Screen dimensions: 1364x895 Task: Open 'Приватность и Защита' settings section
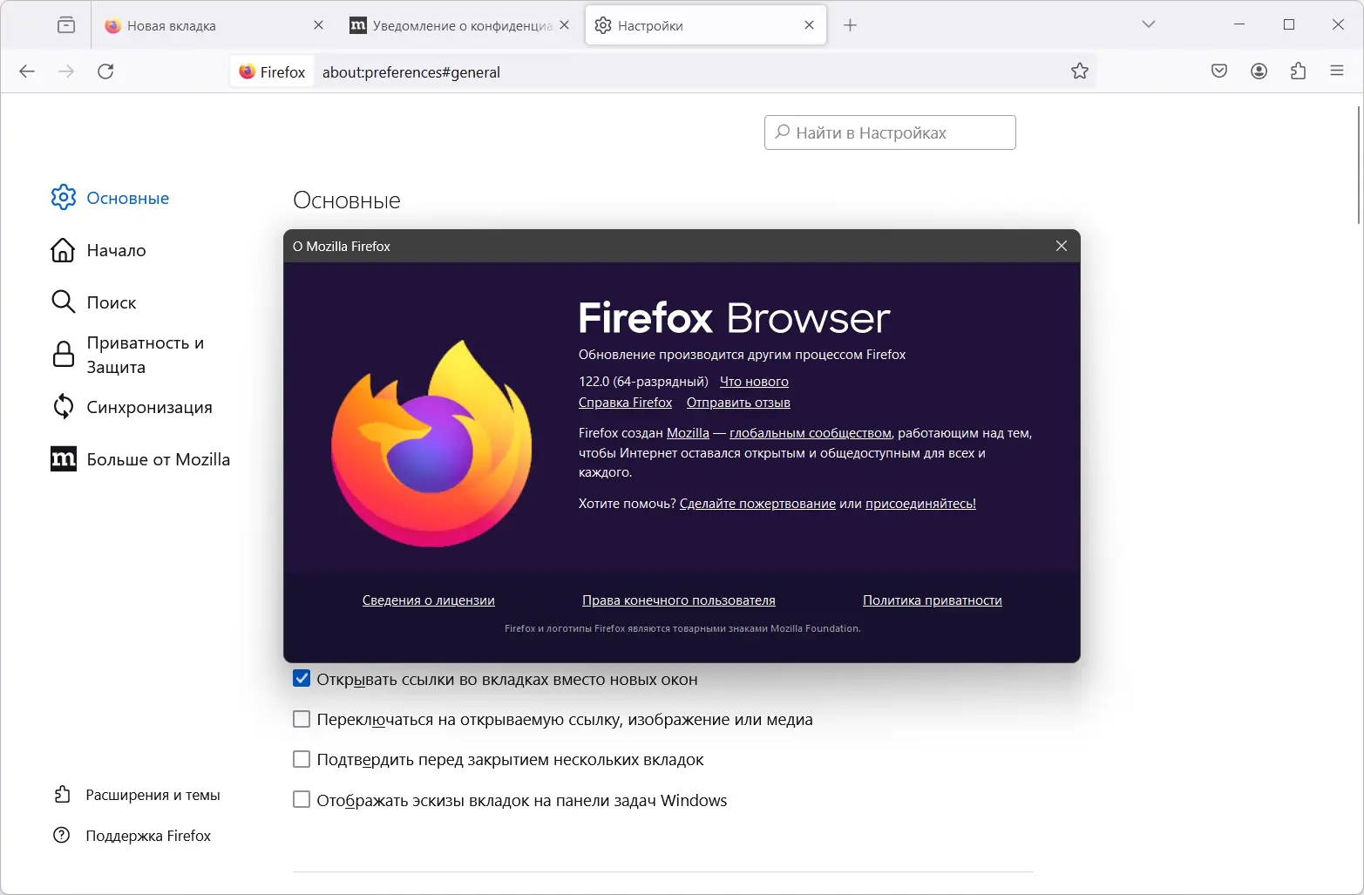(145, 355)
